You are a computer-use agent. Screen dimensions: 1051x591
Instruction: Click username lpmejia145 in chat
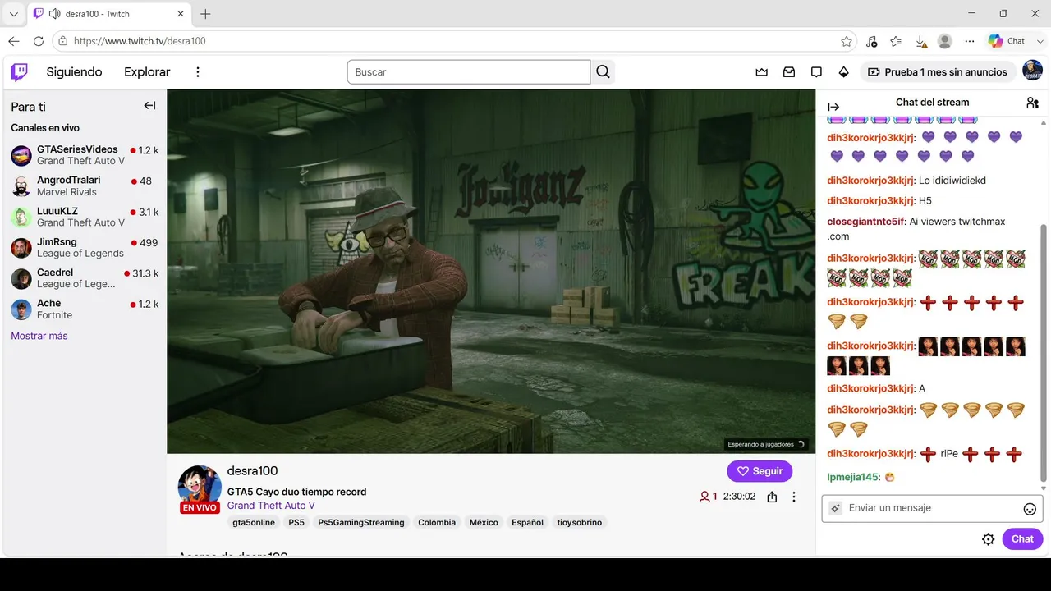tap(854, 477)
